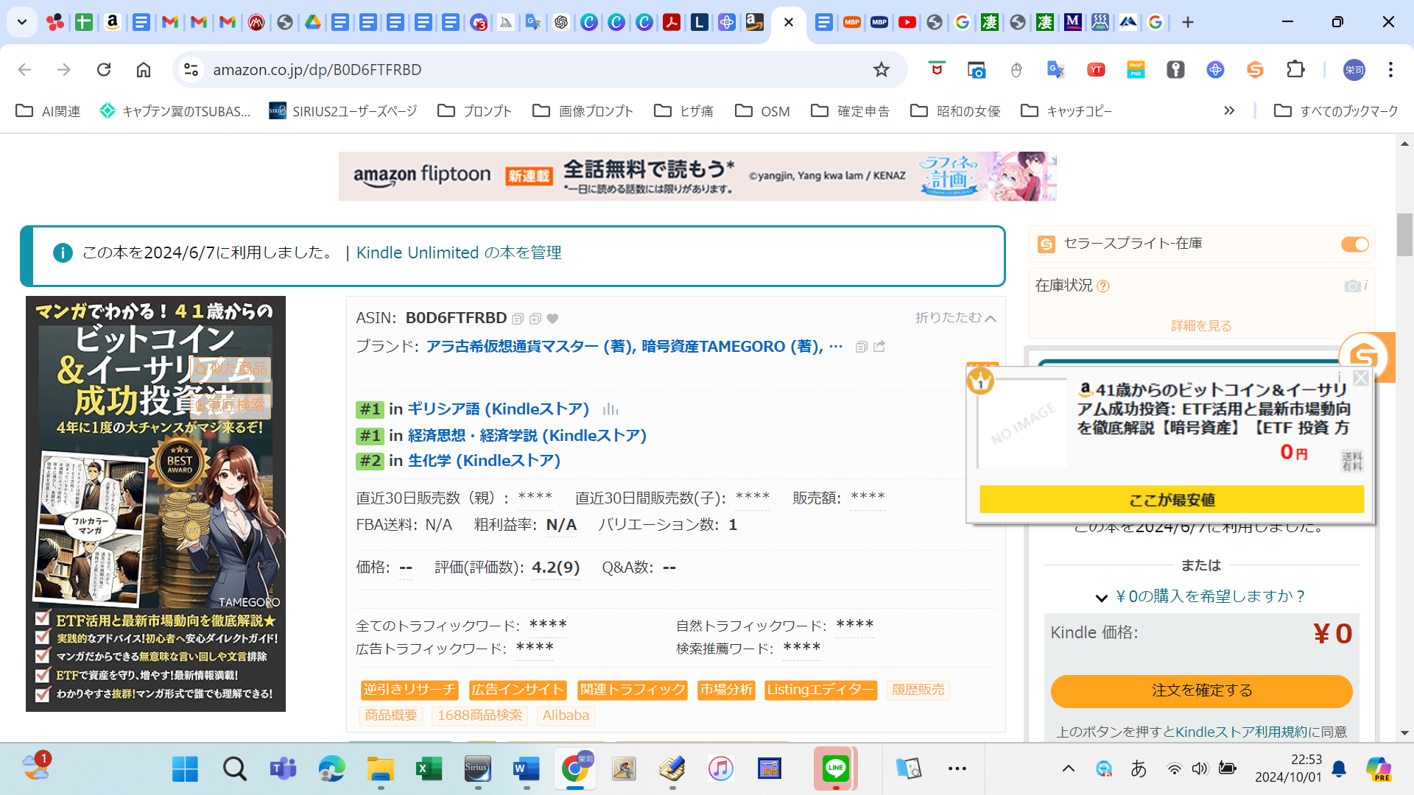This screenshot has width=1414, height=795.
Task: Open Chrome extensions puzzle icon
Action: pos(1295,69)
